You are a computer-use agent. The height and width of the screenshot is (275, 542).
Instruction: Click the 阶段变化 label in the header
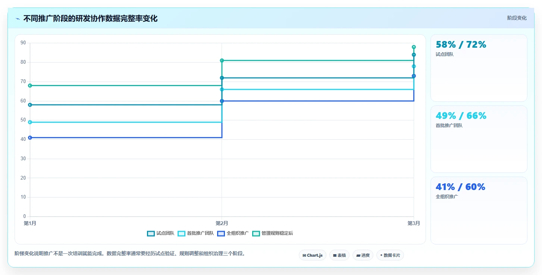pyautogui.click(x=517, y=18)
